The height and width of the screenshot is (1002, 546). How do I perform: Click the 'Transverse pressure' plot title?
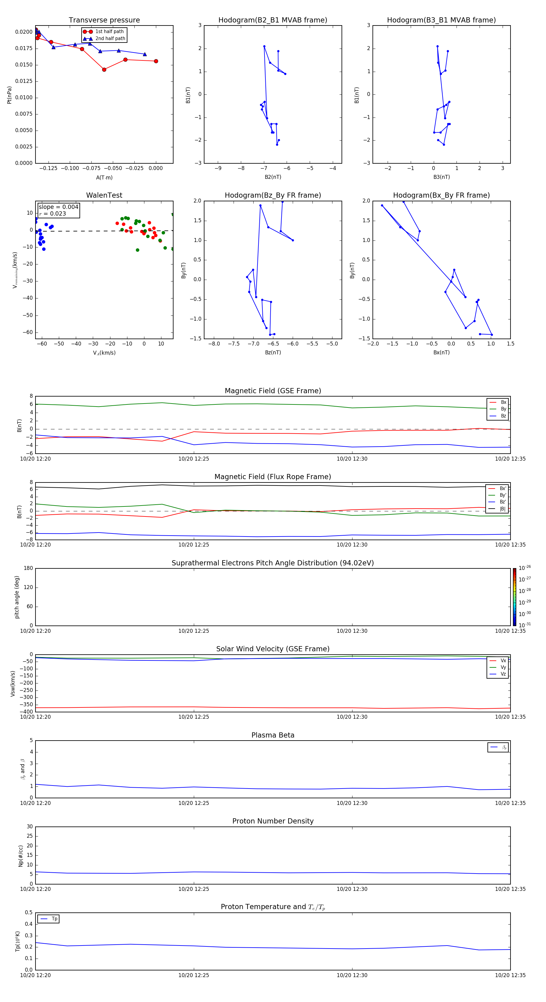pyautogui.click(x=104, y=20)
